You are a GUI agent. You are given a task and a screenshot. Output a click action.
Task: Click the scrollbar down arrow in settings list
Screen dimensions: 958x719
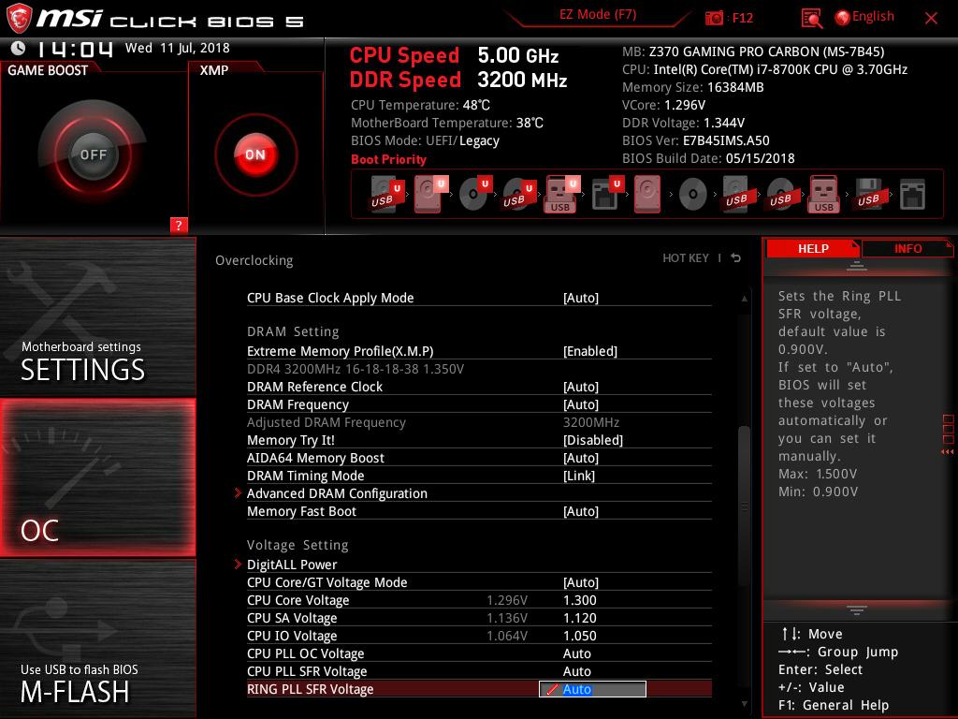(744, 704)
